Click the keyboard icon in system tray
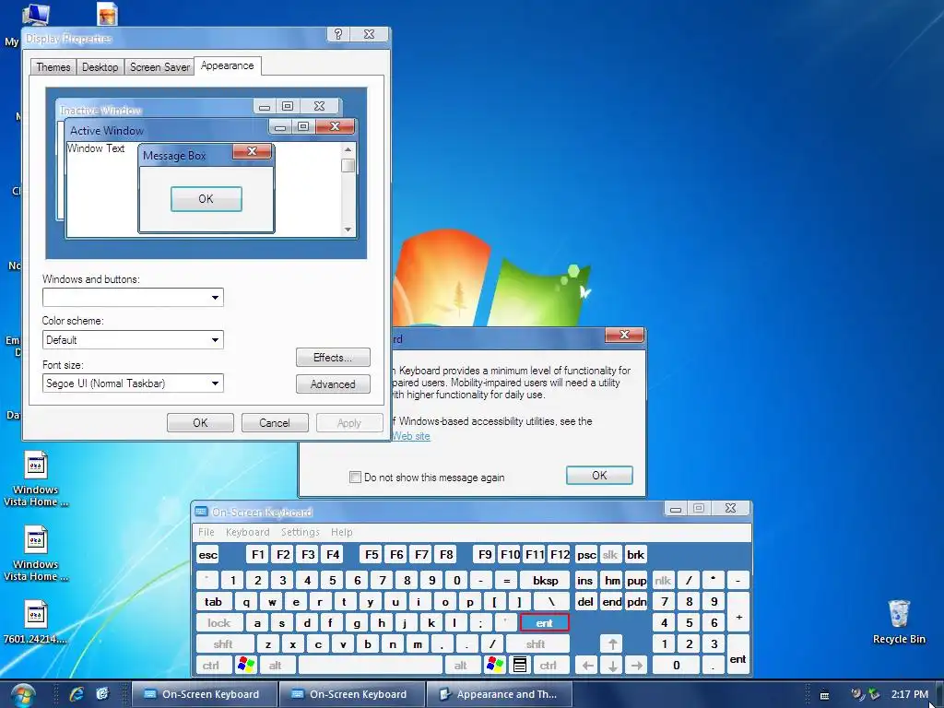Image resolution: width=944 pixels, height=708 pixels. [824, 695]
